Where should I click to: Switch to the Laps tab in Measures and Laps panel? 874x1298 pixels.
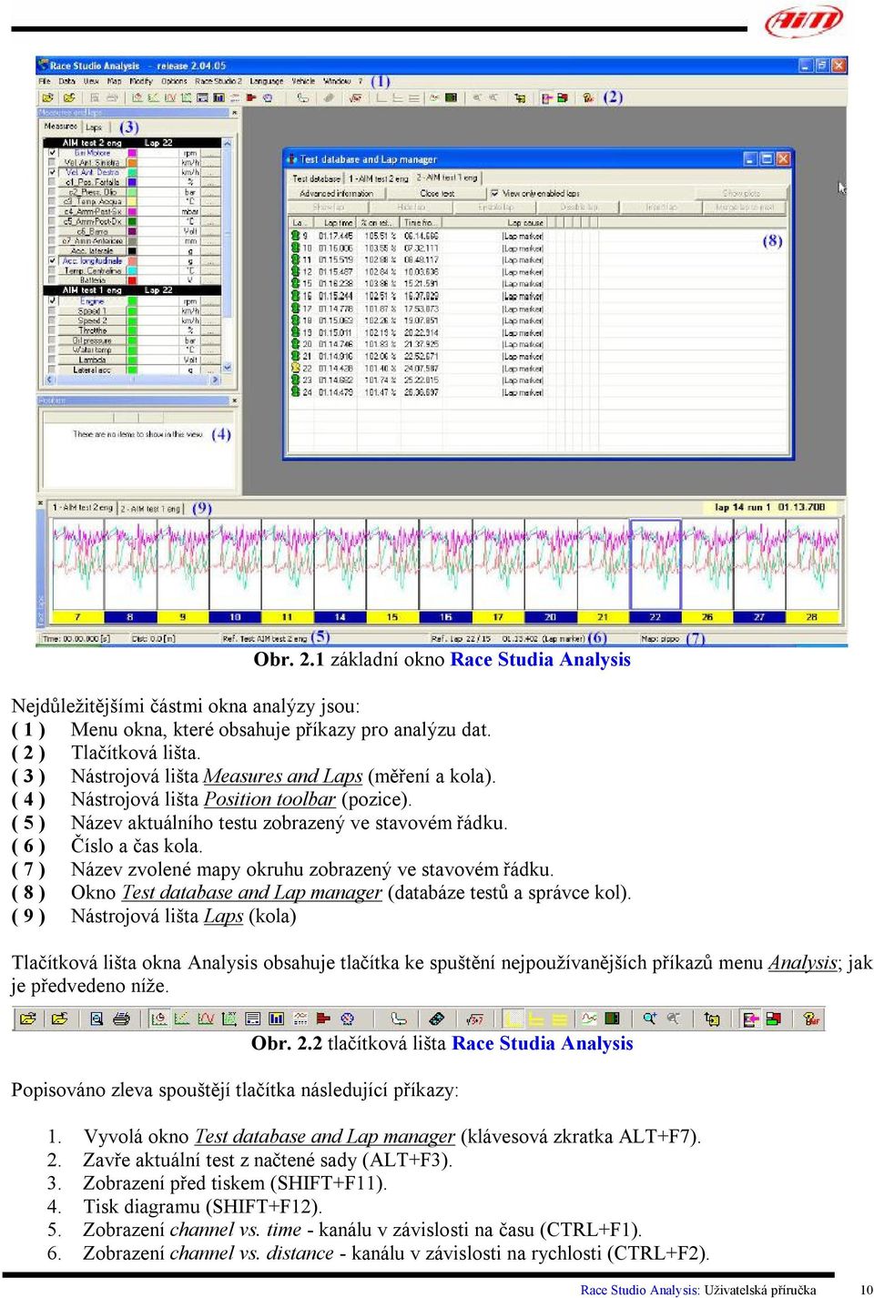[x=94, y=127]
